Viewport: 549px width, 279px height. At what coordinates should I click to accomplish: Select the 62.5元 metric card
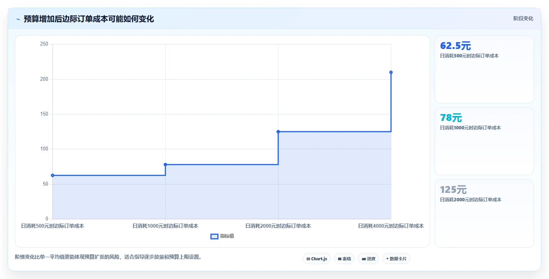tap(484, 69)
